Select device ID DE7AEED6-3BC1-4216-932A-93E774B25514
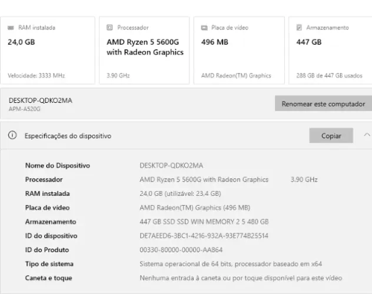The image size is (372, 294). [x=204, y=236]
